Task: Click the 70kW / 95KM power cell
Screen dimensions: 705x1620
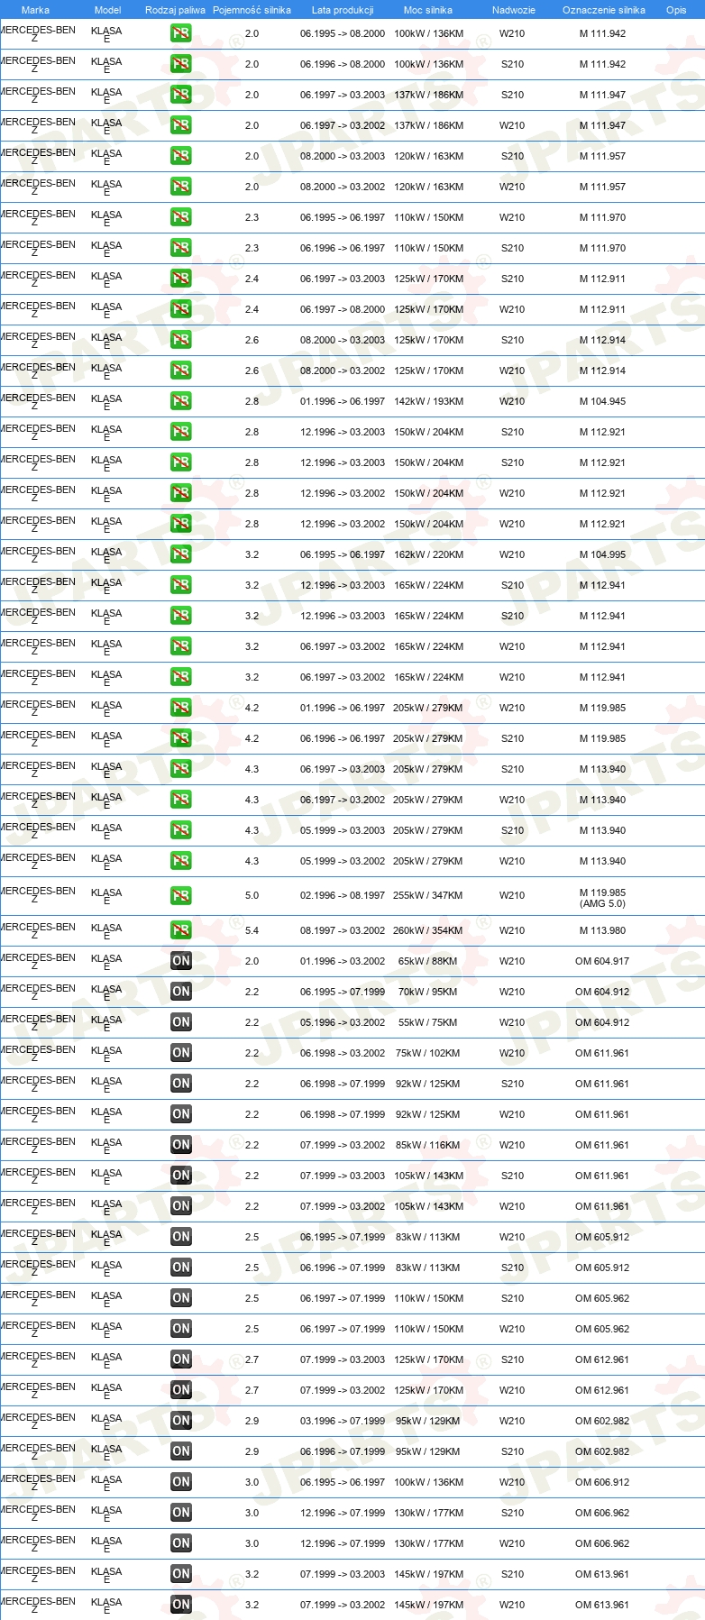Action: click(x=428, y=993)
